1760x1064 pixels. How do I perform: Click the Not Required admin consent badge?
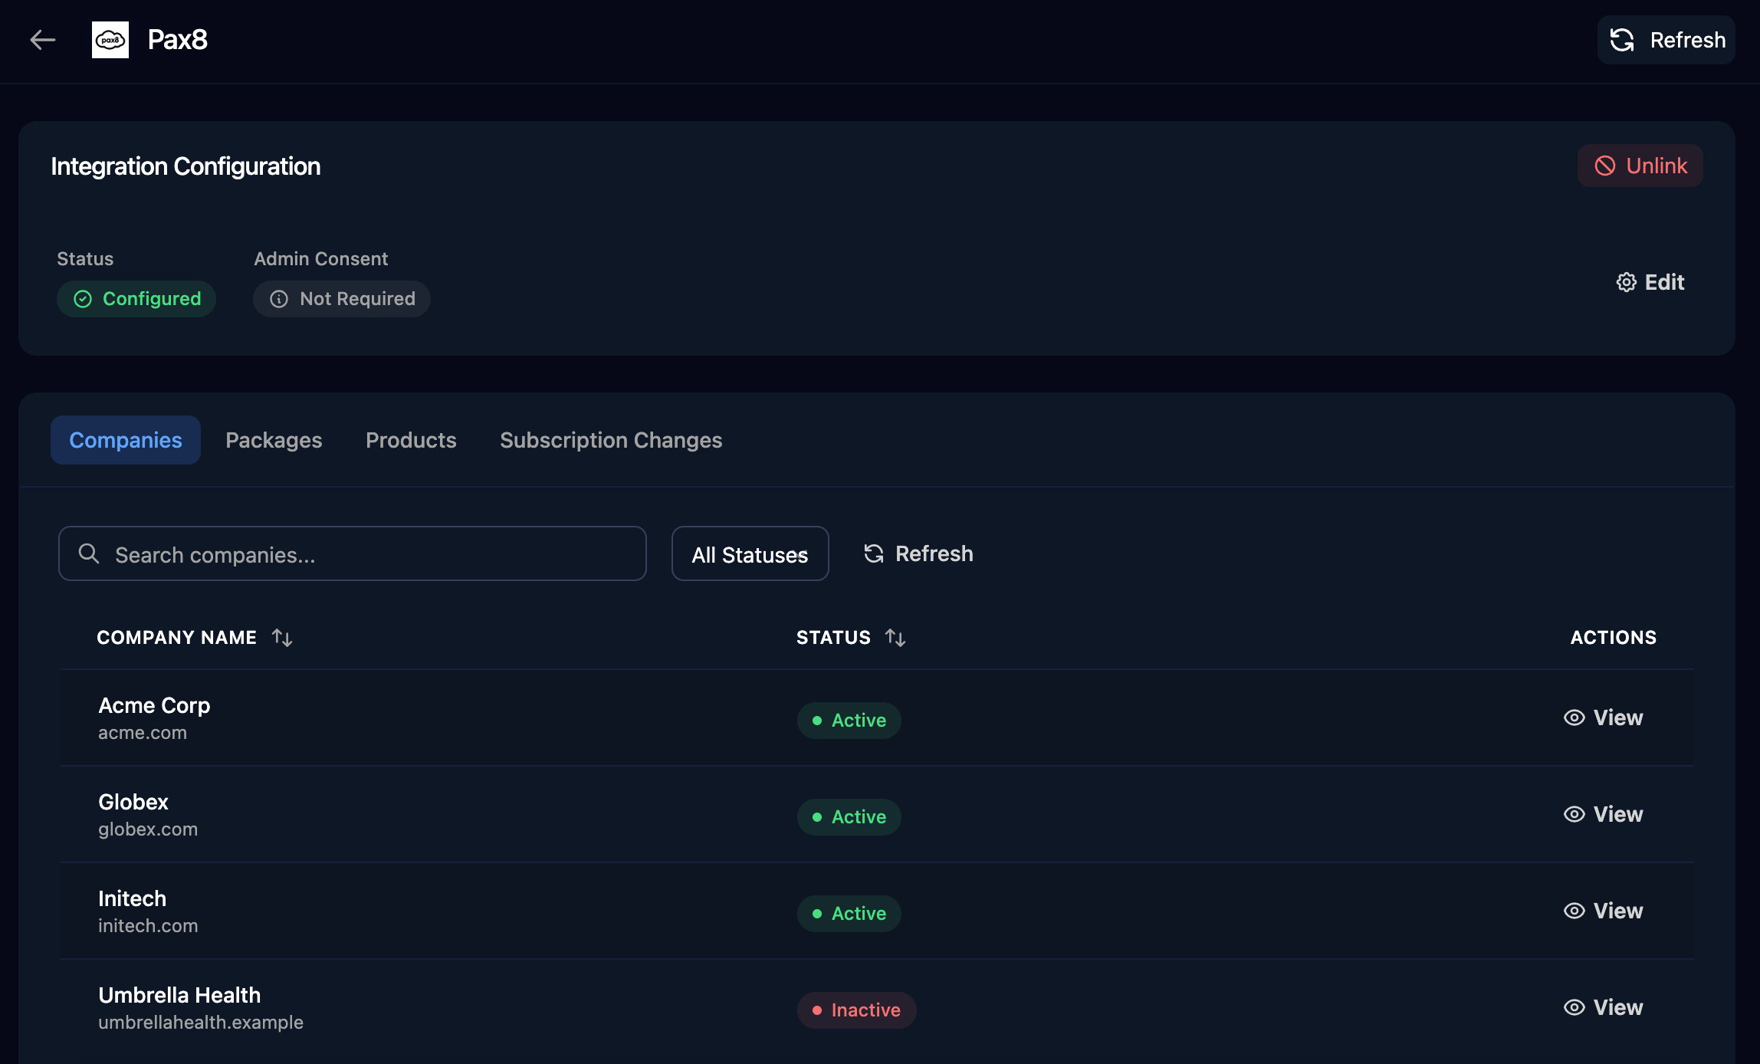tap(342, 299)
